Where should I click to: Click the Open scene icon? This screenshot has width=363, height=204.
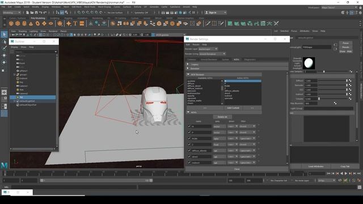pos(32,12)
